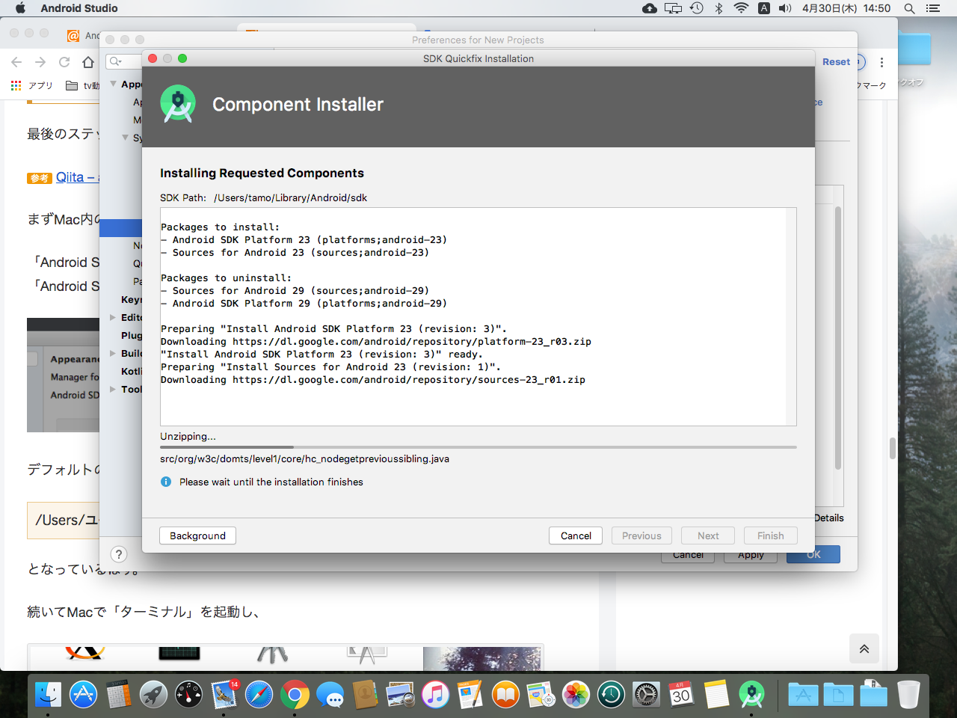This screenshot has height=718, width=957.
Task: Click the volume icon in menu bar
Action: pos(785,8)
